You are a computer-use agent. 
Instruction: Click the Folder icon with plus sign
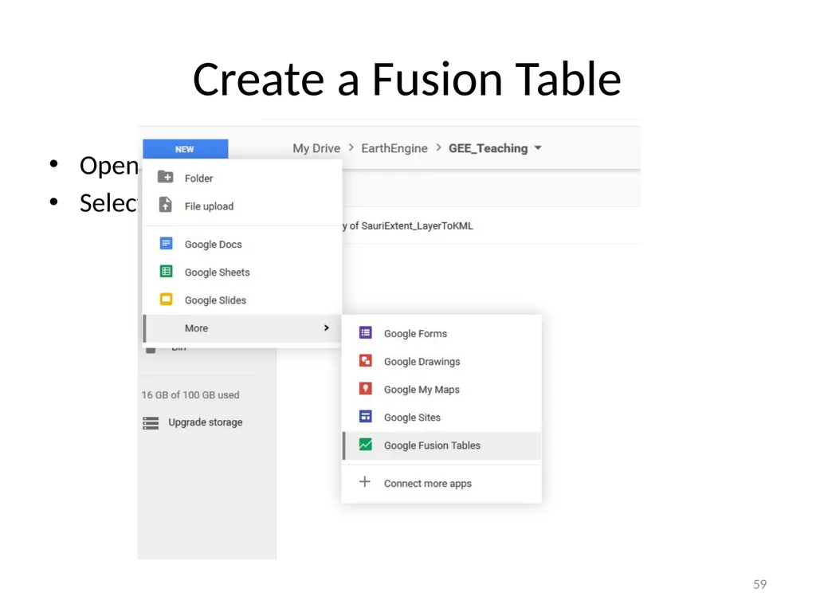click(x=166, y=178)
